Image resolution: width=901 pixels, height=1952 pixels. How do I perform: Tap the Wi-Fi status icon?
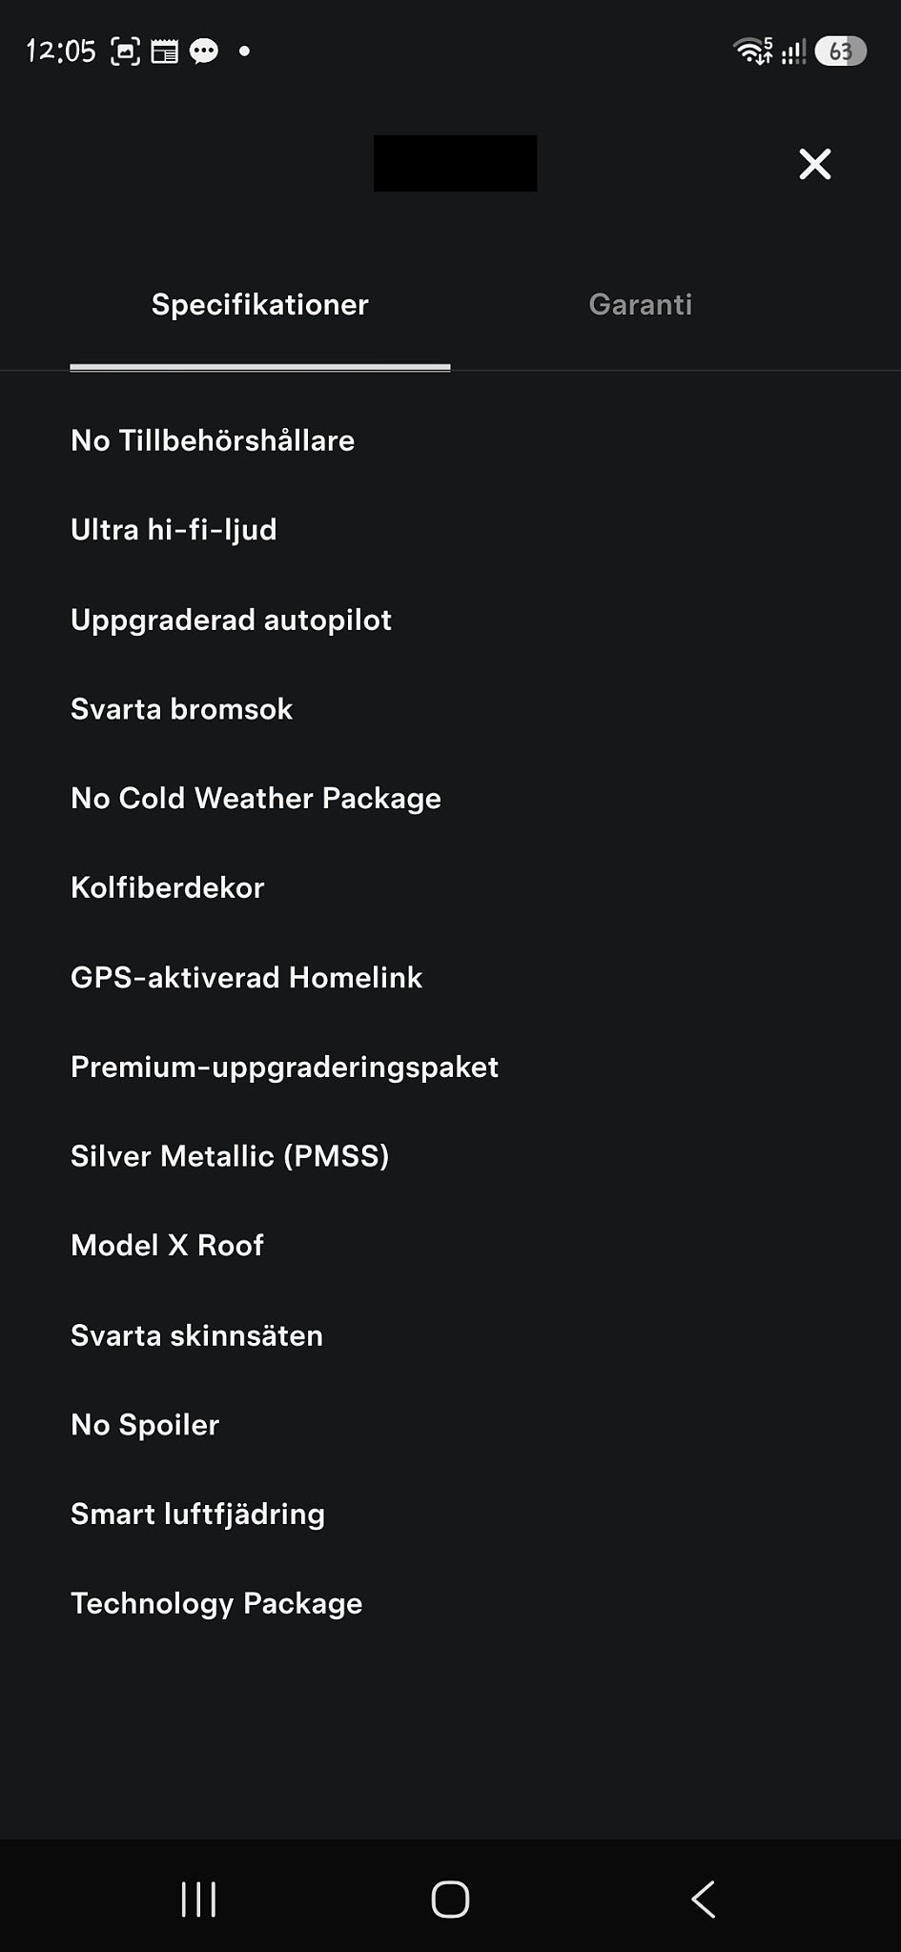(752, 51)
